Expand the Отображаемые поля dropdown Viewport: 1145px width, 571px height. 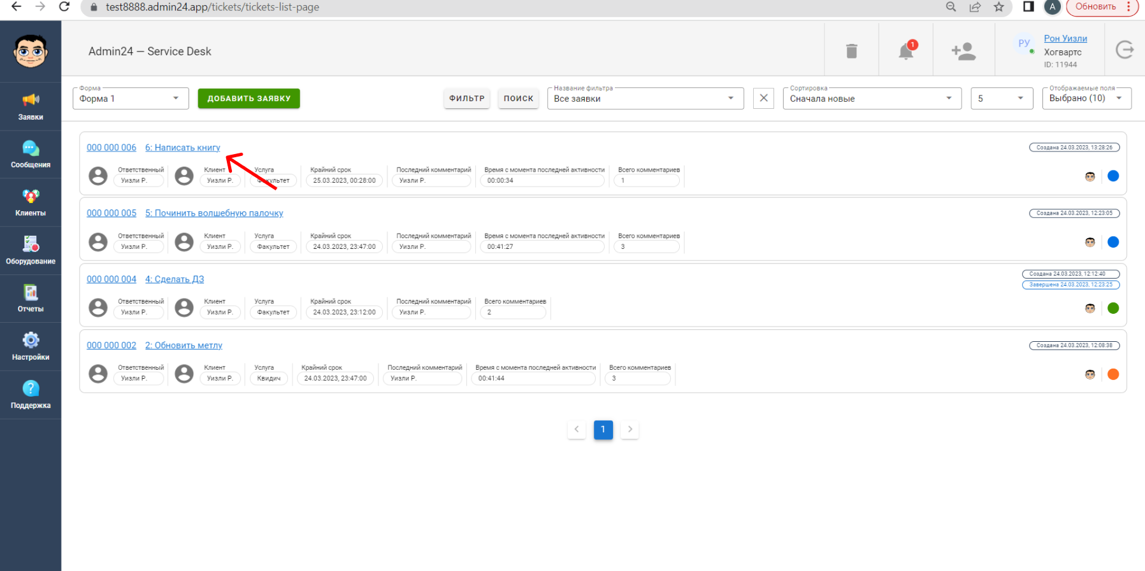1086,98
